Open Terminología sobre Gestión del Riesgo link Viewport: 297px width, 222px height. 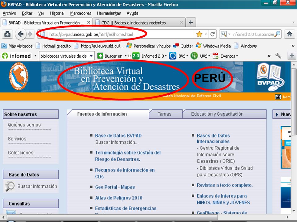[128, 156]
